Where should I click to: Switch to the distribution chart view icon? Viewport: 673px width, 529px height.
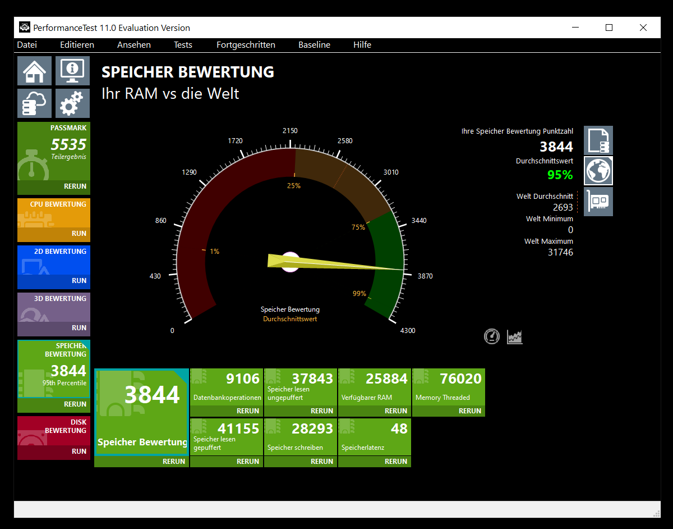(x=515, y=336)
